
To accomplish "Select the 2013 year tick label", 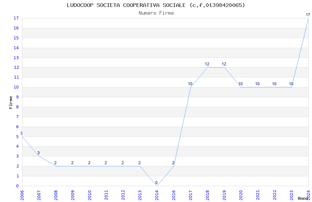I will 140,195.
